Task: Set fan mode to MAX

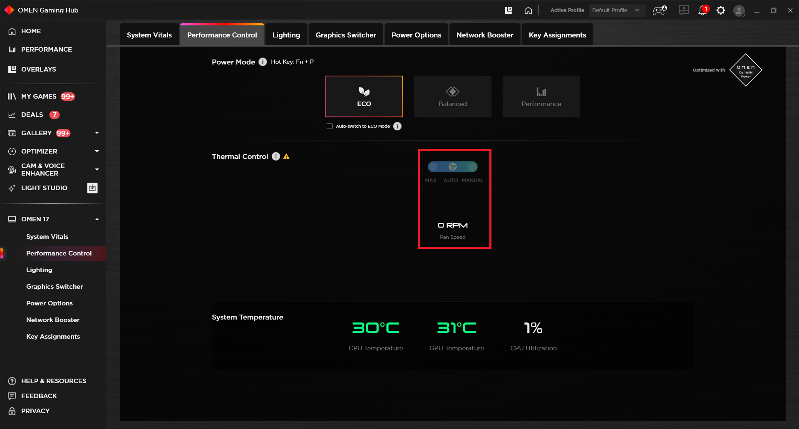Action: [x=433, y=167]
